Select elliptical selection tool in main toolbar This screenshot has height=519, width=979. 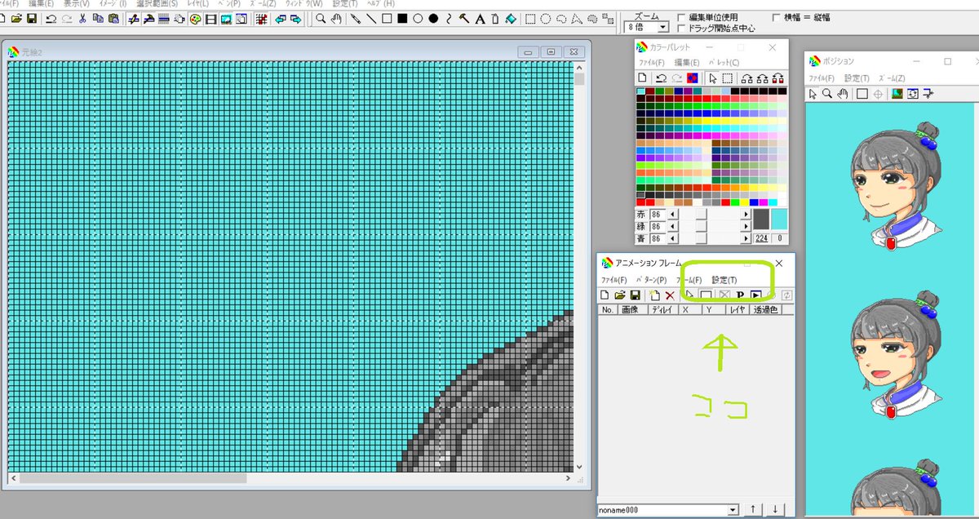pyautogui.click(x=546, y=18)
